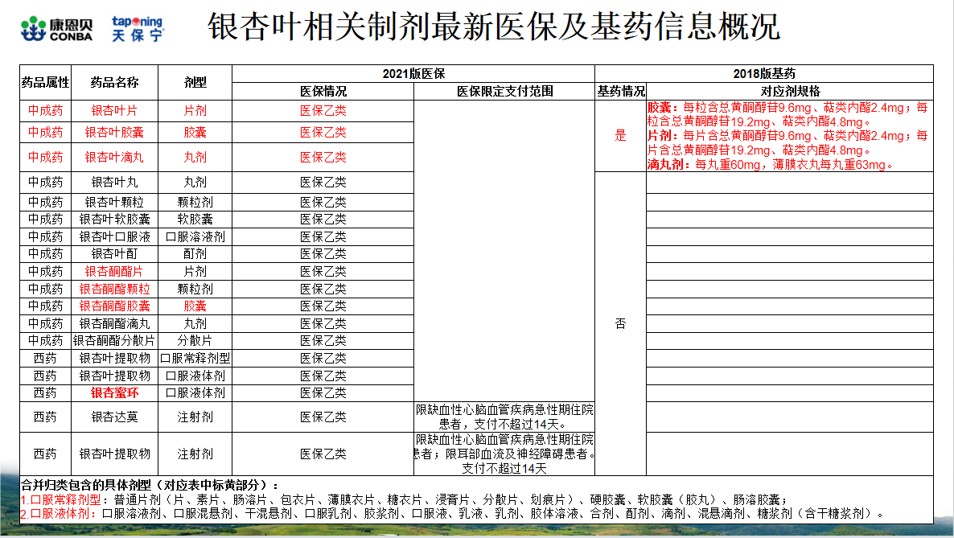Click 医保乙类 in the 银杏叶片 row
The image size is (954, 538).
tap(323, 111)
